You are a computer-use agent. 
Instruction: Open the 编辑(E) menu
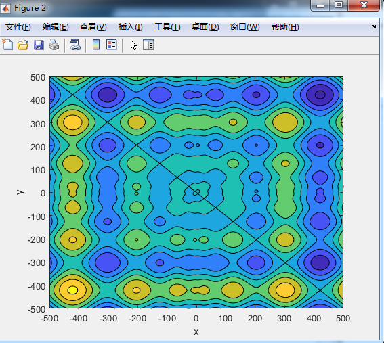coord(56,27)
